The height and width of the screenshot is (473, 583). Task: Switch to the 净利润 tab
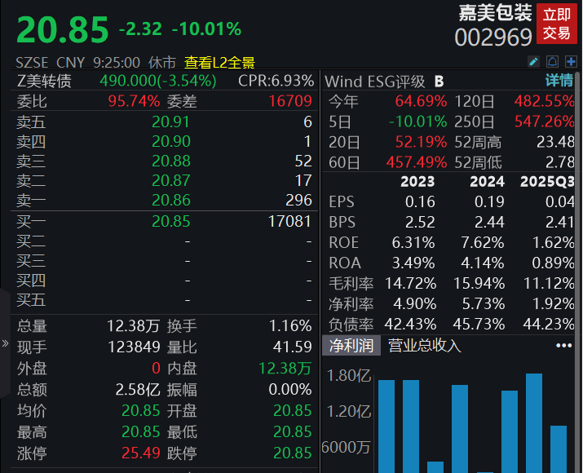[351, 346]
